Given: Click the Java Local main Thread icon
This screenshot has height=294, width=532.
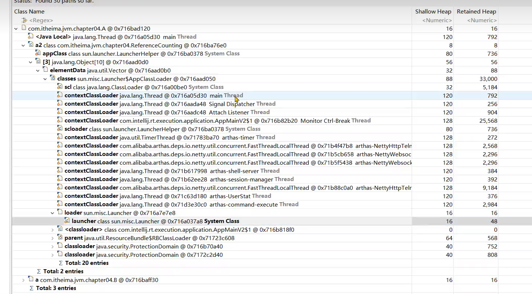Looking at the screenshot, I should (31, 36).
